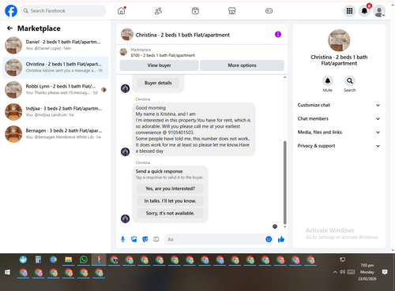The image size is (395, 291).
Task: Open the Video (Watch) icon in top navigation
Action: pos(195,11)
